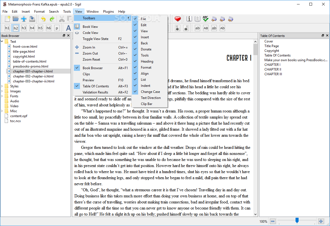
Task: Expand the Images folder
Action: click(2, 91)
